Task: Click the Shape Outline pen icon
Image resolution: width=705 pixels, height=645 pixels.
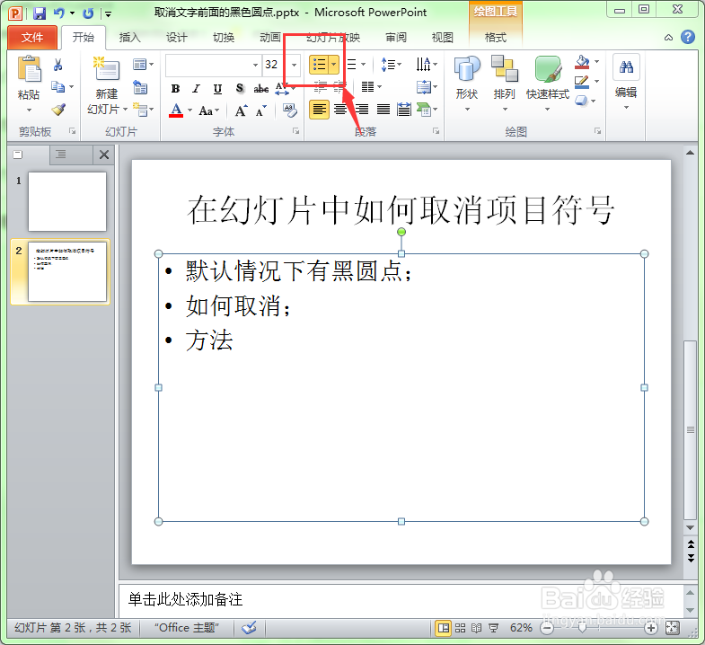Action: point(582,82)
